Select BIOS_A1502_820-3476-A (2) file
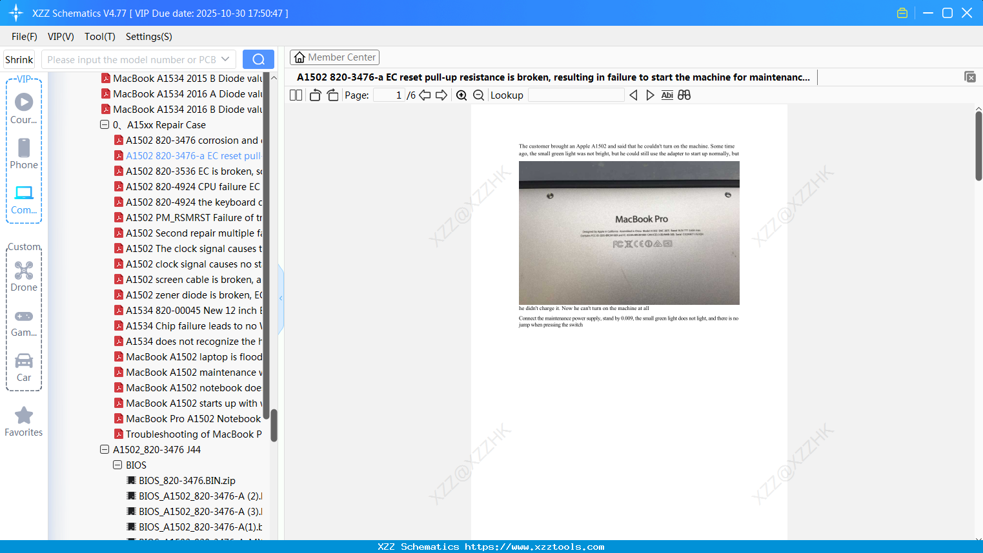Viewport: 983px width, 553px height. (194, 496)
